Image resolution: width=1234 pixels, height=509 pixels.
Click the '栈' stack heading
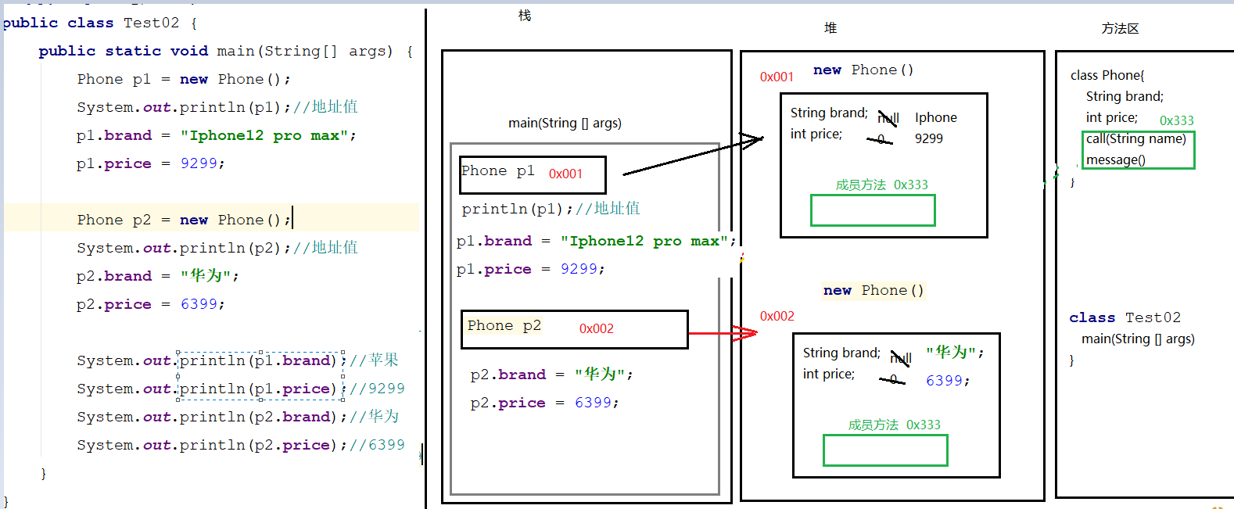click(525, 16)
